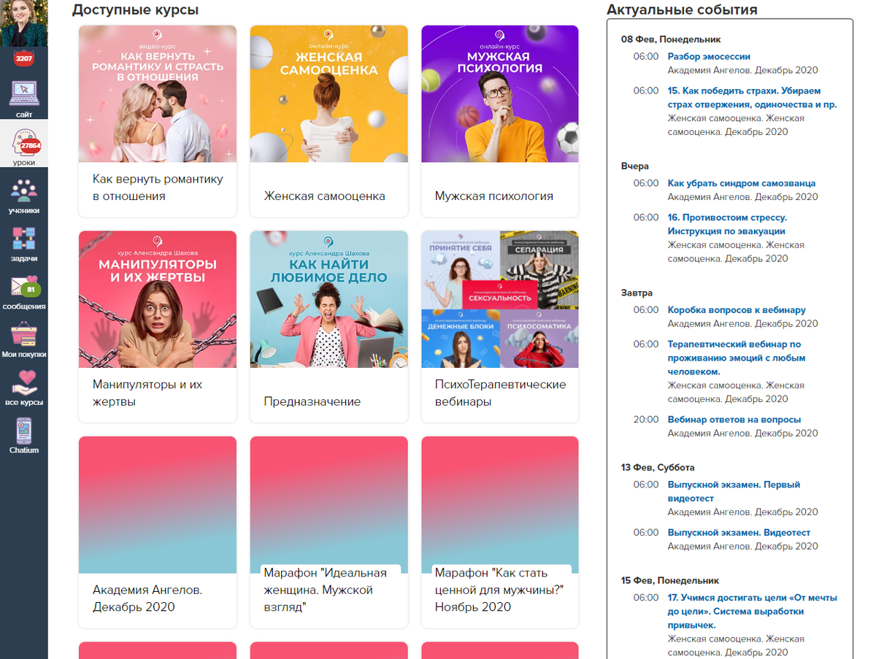Open the Женская самооценка course thumbnail
This screenshot has height=659, width=876.
(x=328, y=93)
